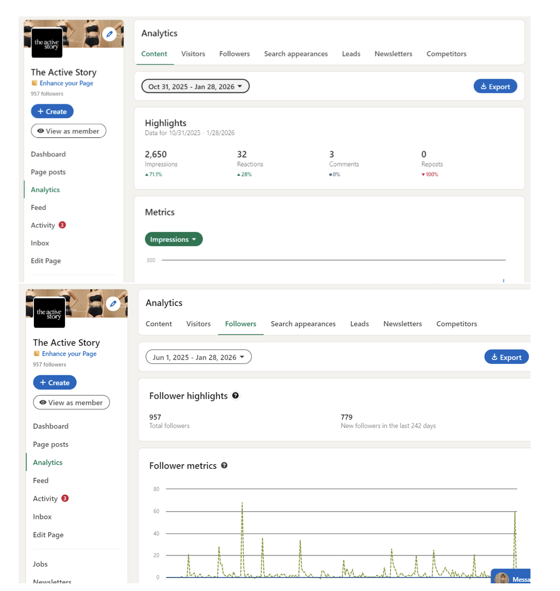Click the Enhance your Page link in the top panel
The image size is (560, 591).
click(x=66, y=83)
